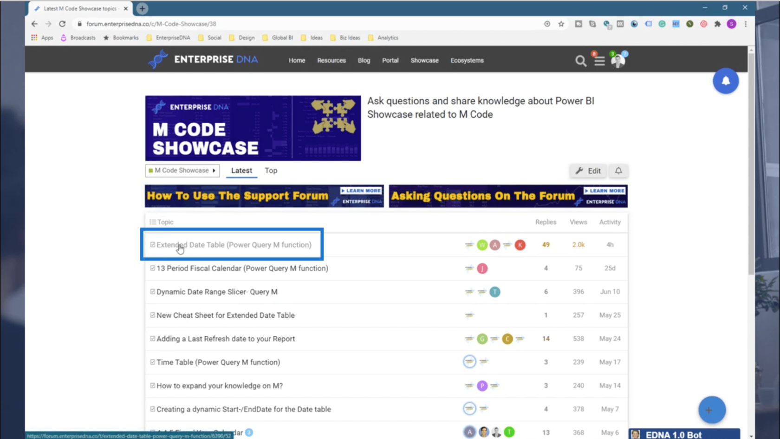Open How to expand your knowledge on M

[220, 386]
